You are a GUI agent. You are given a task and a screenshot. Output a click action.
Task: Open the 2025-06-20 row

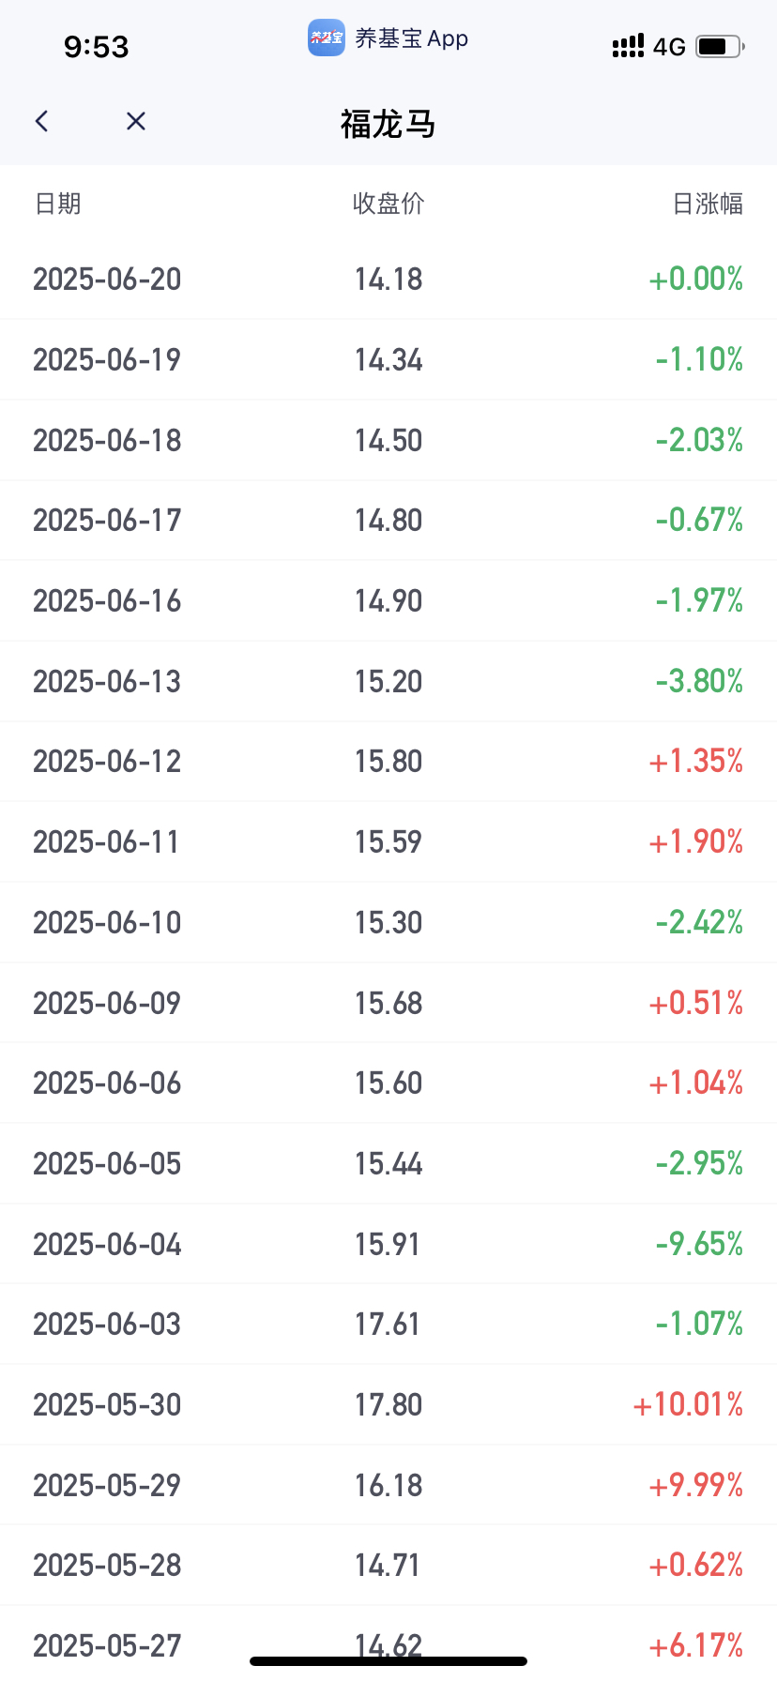click(388, 280)
